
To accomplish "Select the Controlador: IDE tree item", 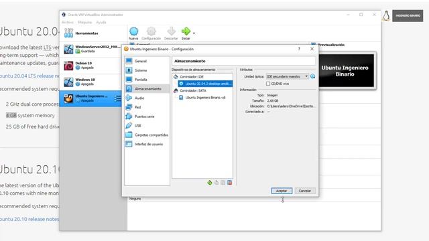I will [192, 77].
